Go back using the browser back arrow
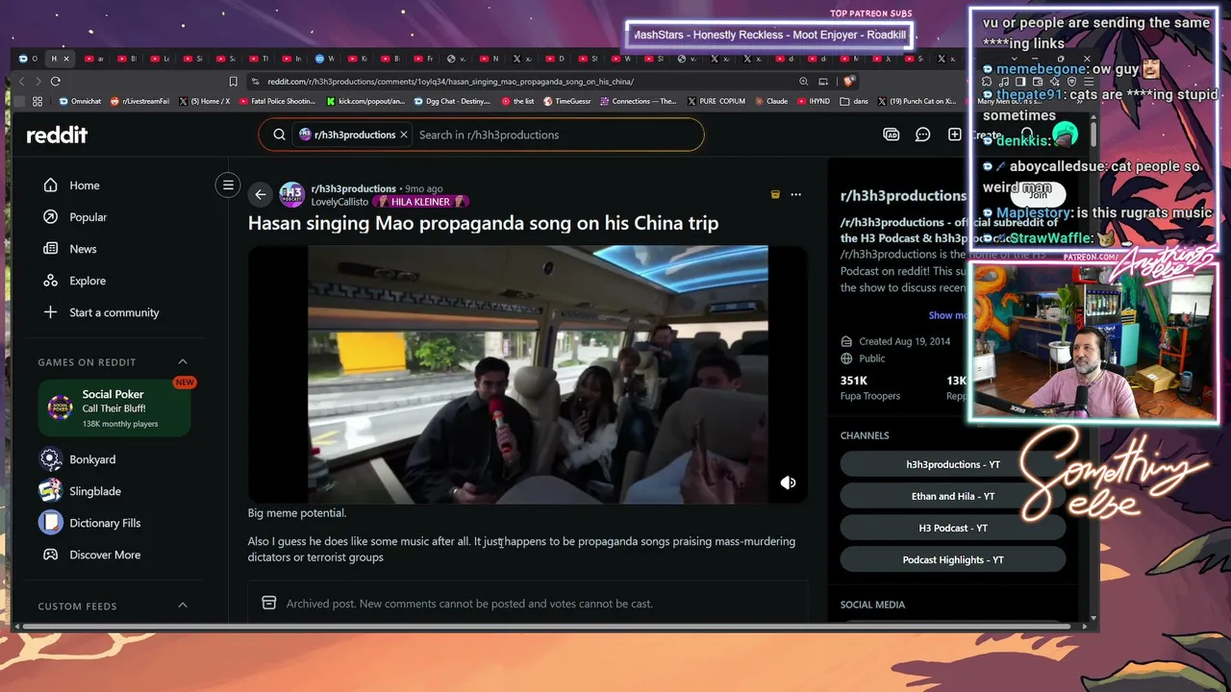 (x=22, y=82)
